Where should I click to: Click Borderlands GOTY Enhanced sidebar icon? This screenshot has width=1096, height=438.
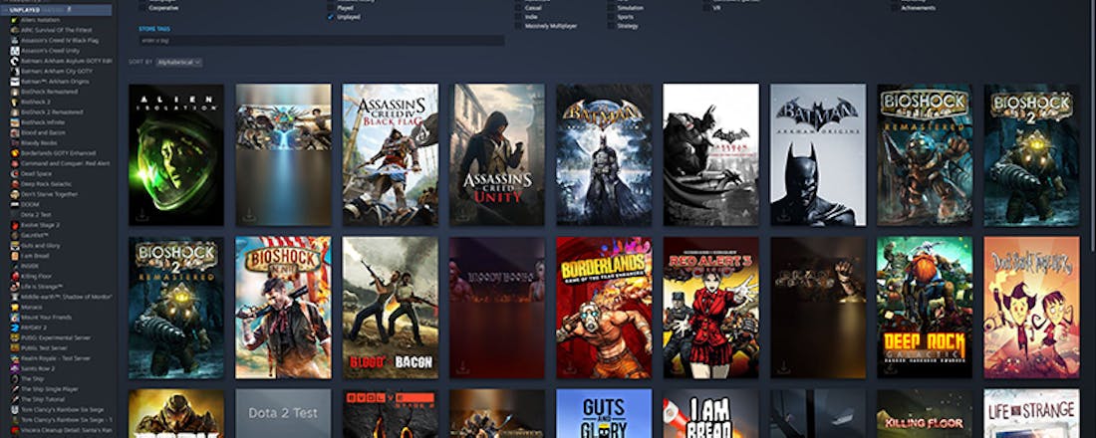[x=14, y=153]
